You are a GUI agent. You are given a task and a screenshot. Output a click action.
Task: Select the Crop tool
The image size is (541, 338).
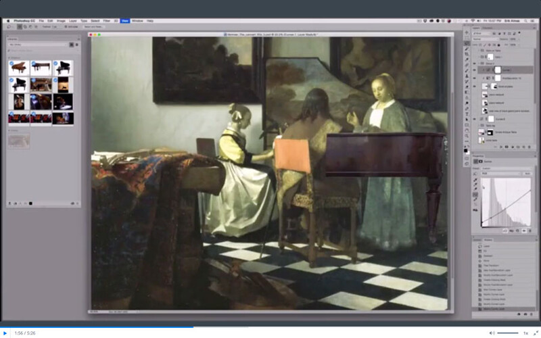coord(467,54)
